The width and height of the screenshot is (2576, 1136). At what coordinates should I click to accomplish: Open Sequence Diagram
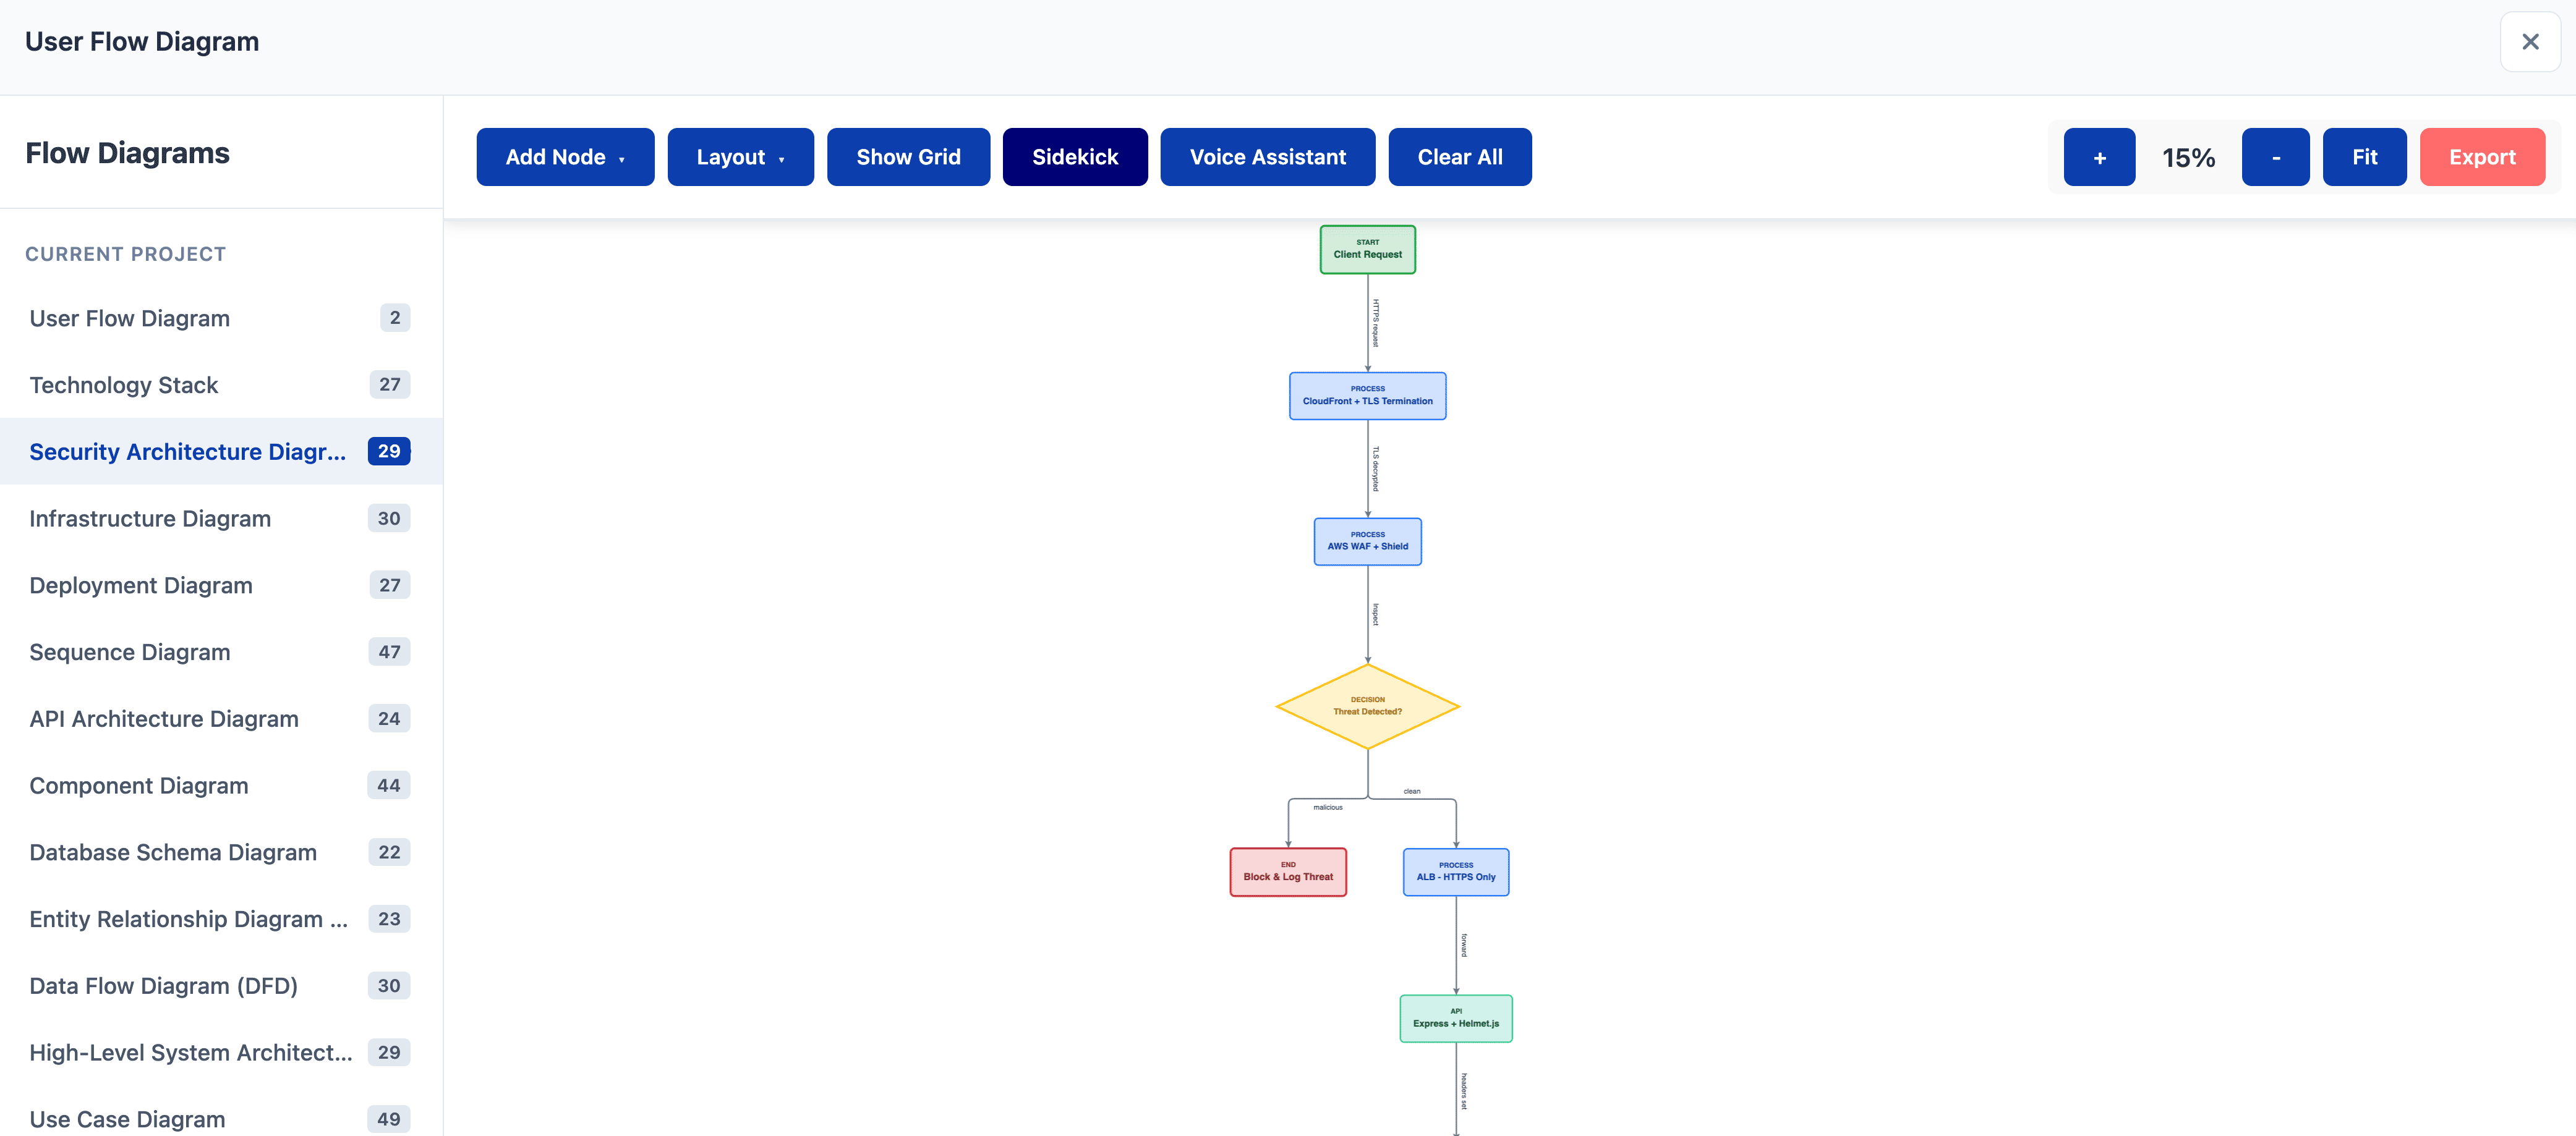tap(221, 651)
